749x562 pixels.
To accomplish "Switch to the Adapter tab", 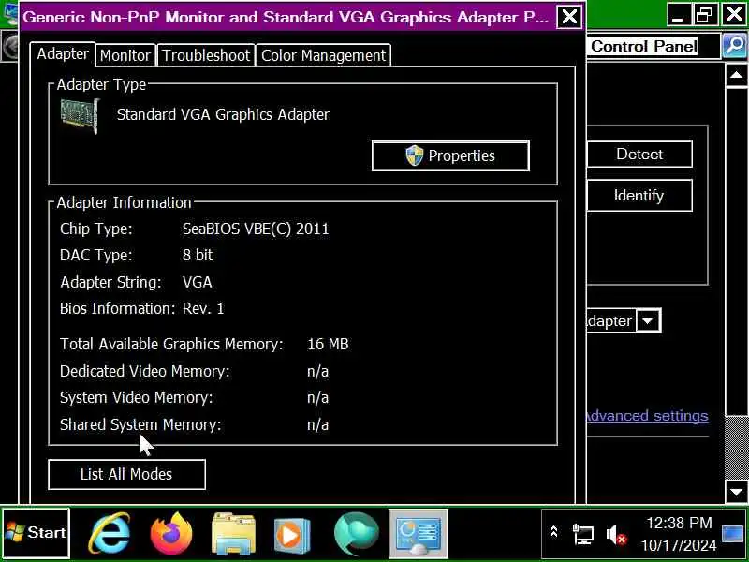I will [x=63, y=54].
